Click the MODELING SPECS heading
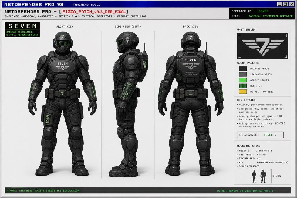 [249, 146]
